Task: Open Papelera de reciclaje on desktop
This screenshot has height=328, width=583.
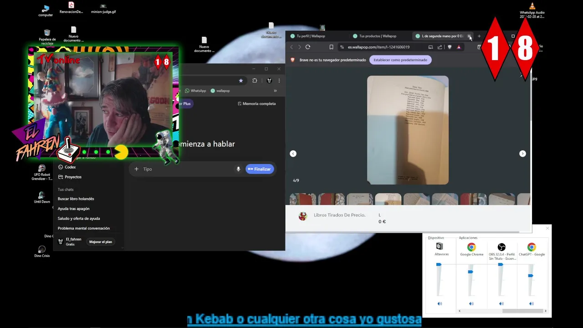Action: tap(47, 37)
